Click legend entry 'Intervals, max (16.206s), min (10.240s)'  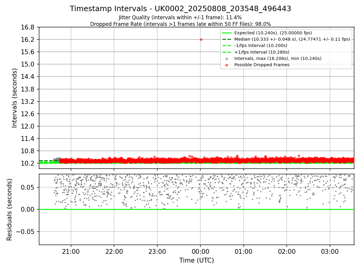coord(278,58)
